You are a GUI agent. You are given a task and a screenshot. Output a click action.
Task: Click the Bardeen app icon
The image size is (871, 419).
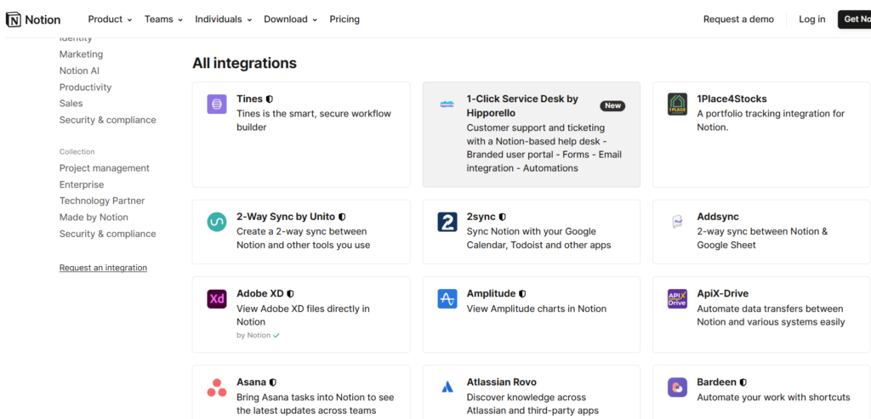pos(677,388)
